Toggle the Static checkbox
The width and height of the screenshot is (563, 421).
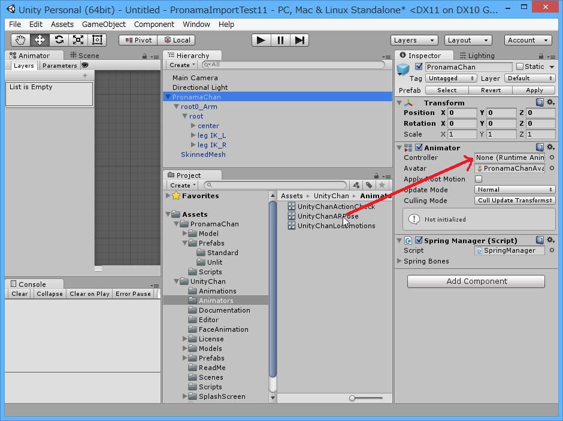click(x=519, y=66)
